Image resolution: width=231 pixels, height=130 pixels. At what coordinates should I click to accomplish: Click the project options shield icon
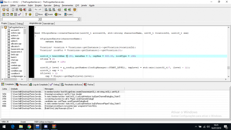tap(75, 10)
